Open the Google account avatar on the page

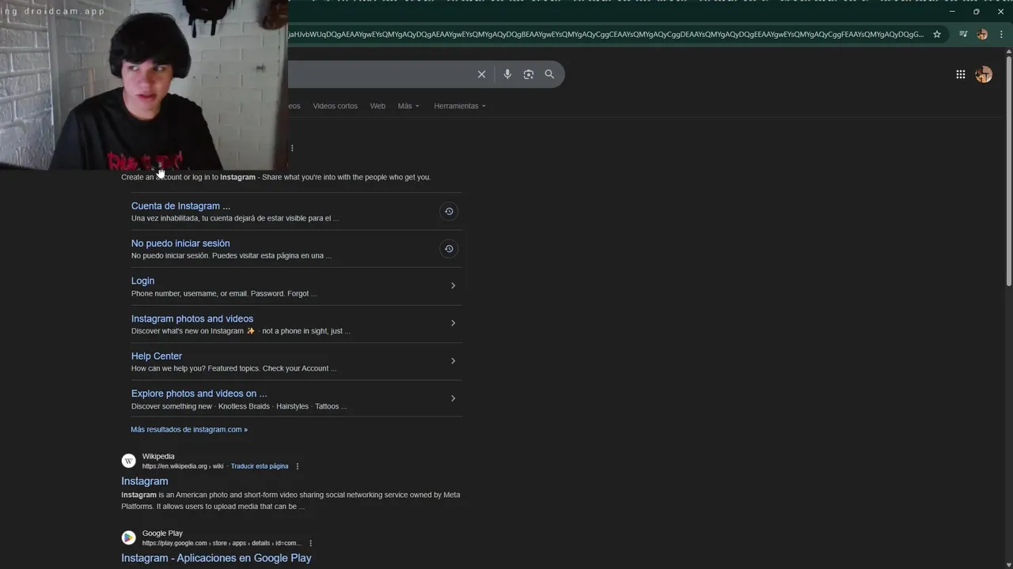(x=984, y=74)
